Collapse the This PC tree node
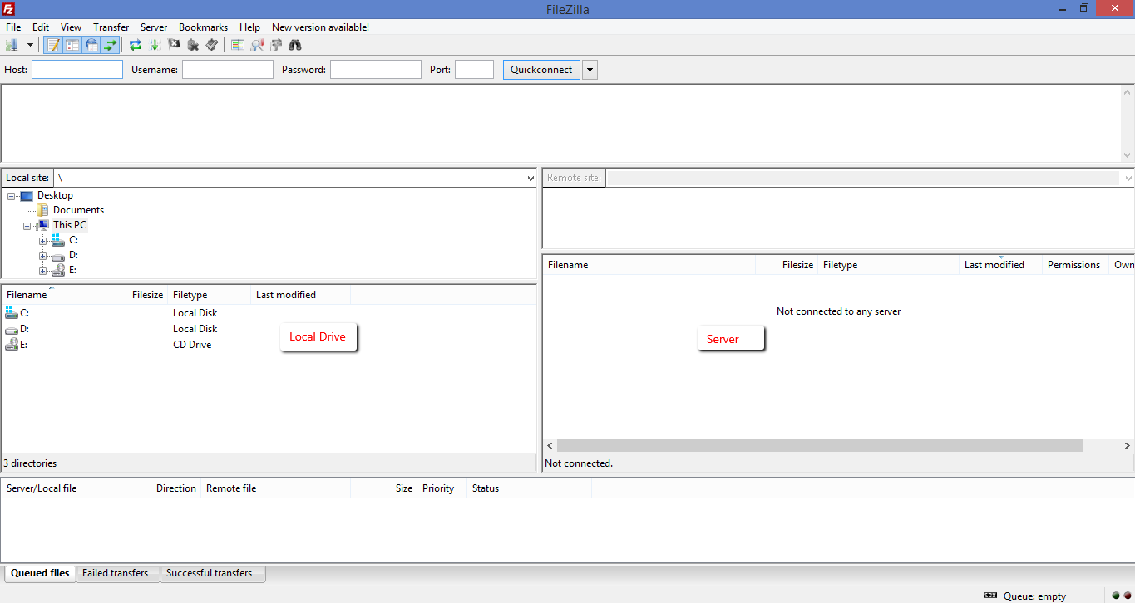This screenshot has width=1135, height=603. pyautogui.click(x=27, y=226)
